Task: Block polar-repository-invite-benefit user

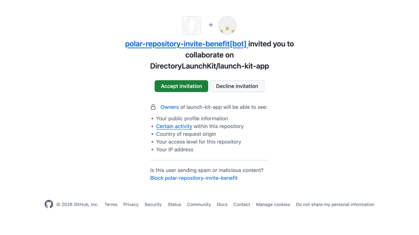Action: [x=194, y=178]
